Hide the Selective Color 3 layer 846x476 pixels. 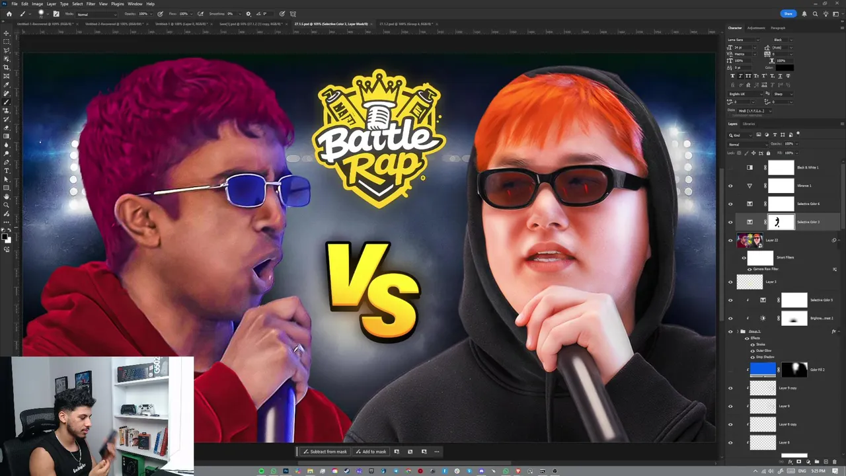point(730,222)
